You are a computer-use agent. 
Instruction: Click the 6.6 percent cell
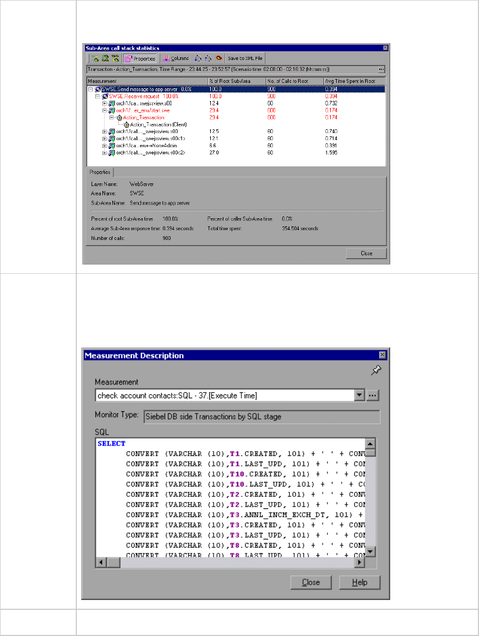coord(213,146)
